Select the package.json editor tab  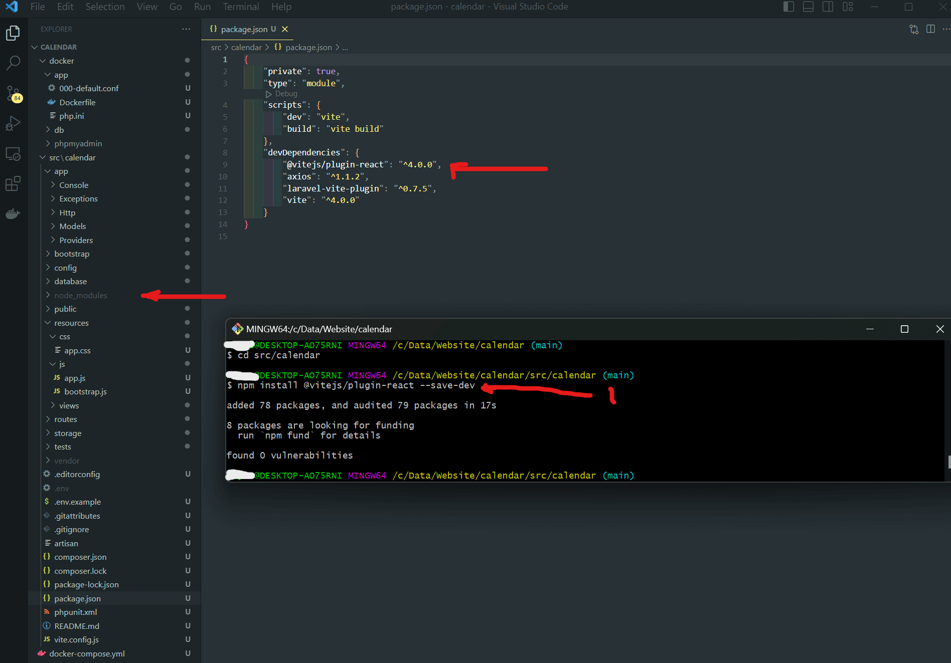tap(244, 30)
